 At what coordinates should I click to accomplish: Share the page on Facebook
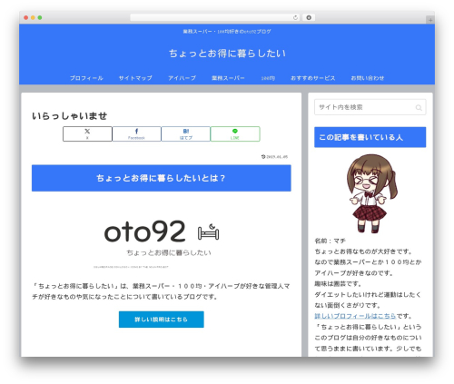136,133
